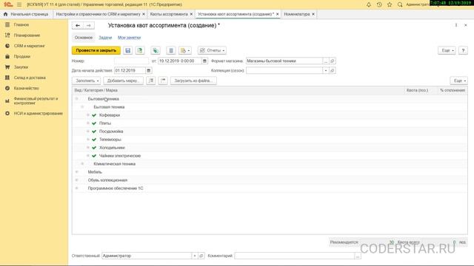Screen dimensions: 474x266
Task: Go forward with the right arrow
Action: click(89, 26)
